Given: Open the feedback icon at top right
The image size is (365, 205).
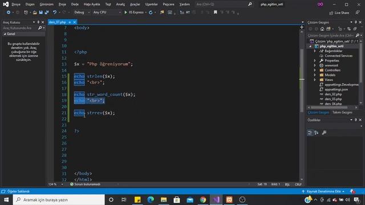Looking at the screenshot, I should (358, 13).
